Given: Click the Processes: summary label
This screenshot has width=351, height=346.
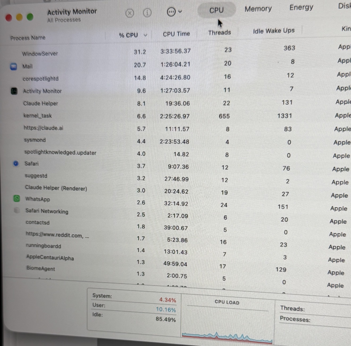Looking at the screenshot, I should point(295,319).
